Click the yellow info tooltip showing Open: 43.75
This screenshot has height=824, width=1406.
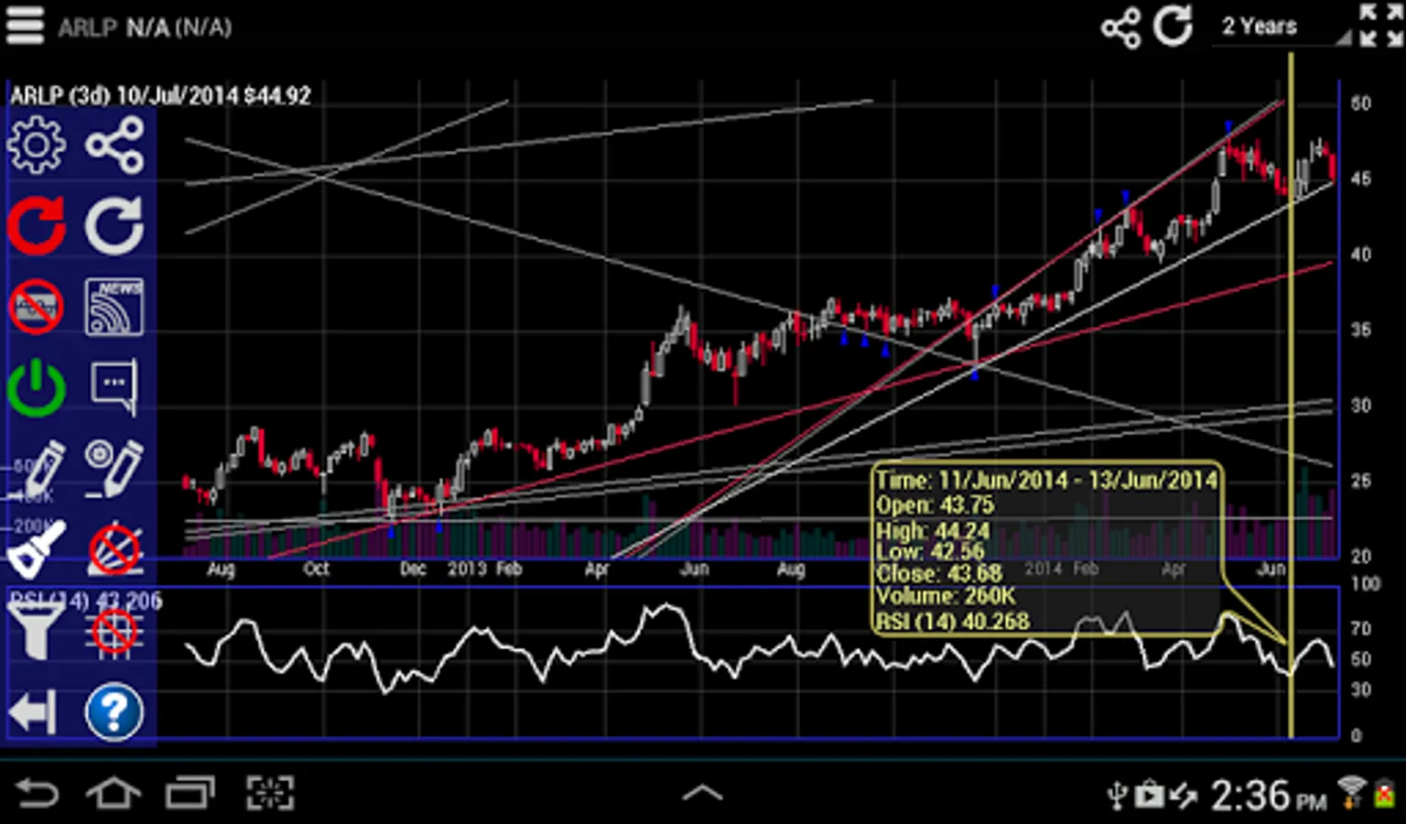pyautogui.click(x=1046, y=548)
